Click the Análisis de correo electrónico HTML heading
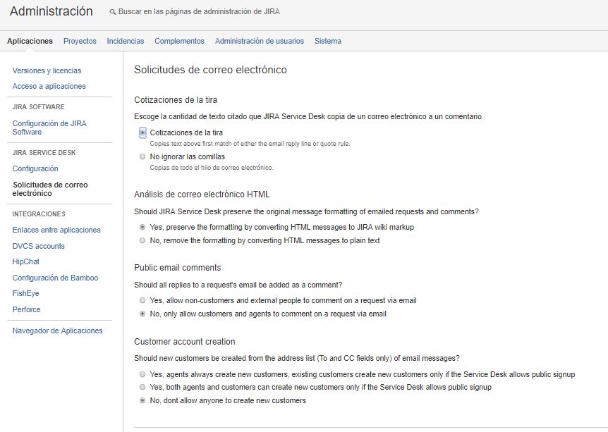This screenshot has width=608, height=432. pos(202,195)
